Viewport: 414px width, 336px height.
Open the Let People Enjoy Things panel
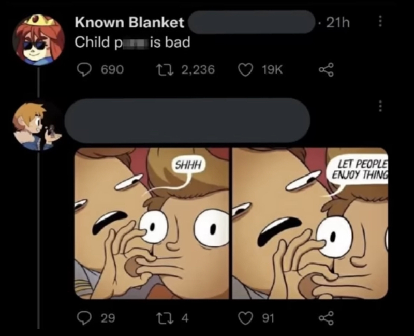[x=310, y=224]
